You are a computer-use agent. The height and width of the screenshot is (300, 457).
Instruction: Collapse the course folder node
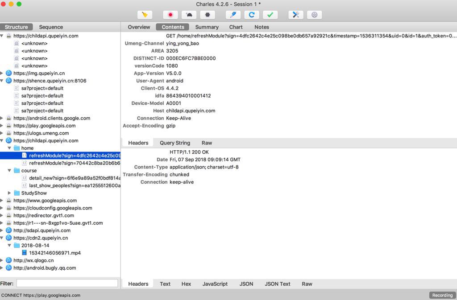(x=9, y=171)
